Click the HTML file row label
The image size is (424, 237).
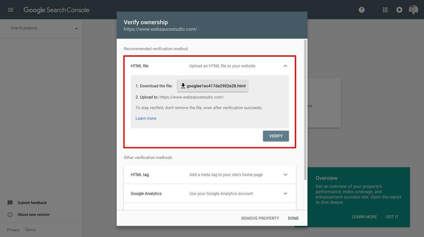click(139, 66)
